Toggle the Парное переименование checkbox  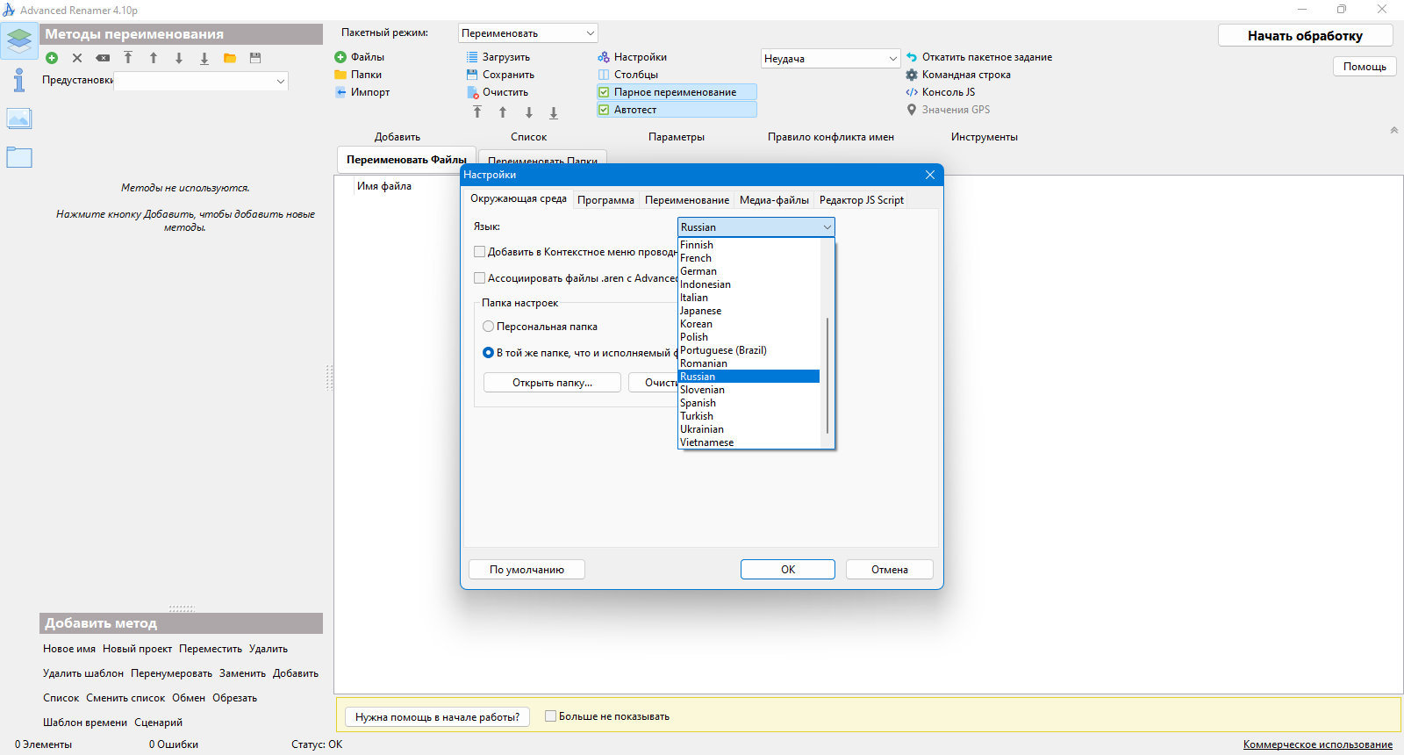[604, 92]
